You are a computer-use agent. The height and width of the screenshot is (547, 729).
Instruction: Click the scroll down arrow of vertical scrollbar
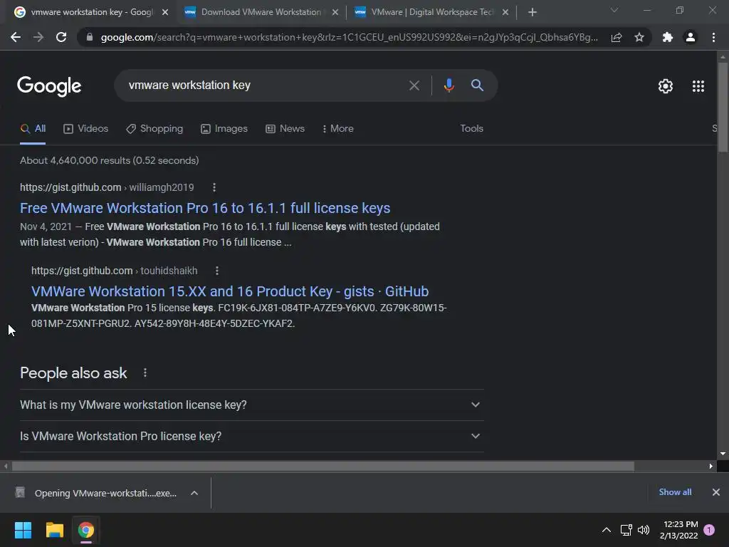click(x=723, y=454)
